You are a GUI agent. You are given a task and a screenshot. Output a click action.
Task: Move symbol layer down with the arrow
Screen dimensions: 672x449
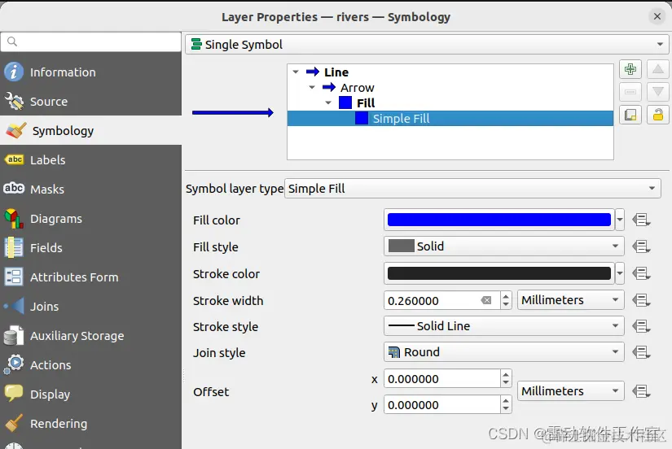point(658,92)
